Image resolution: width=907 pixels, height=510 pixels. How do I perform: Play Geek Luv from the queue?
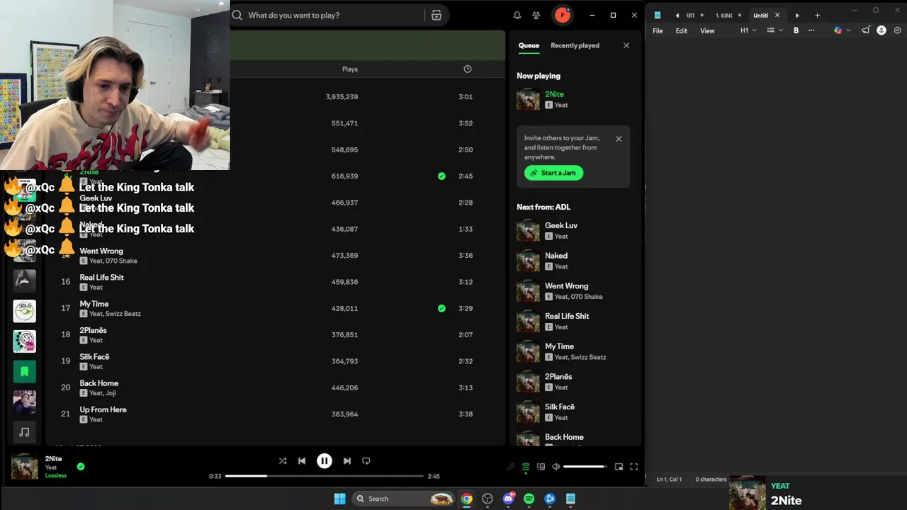pyautogui.click(x=574, y=230)
